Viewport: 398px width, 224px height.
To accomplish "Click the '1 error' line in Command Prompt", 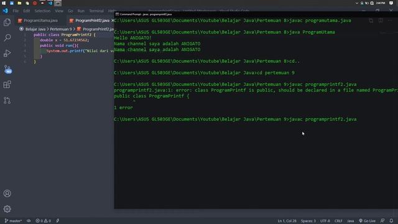I will [123, 108].
